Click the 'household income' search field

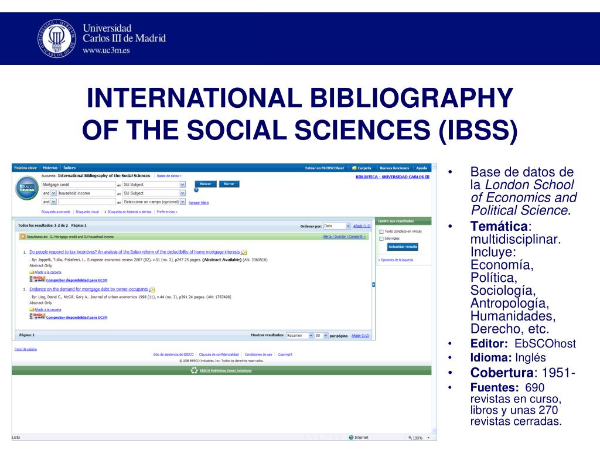pos(87,193)
